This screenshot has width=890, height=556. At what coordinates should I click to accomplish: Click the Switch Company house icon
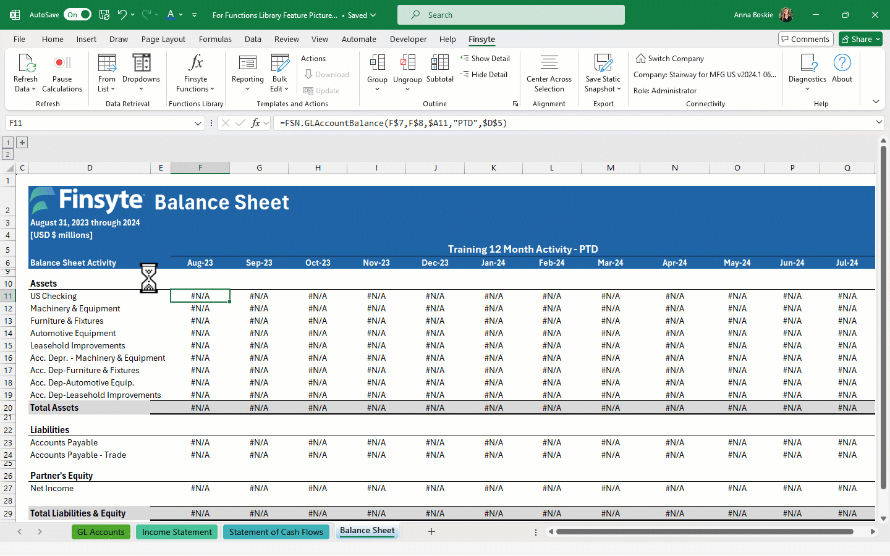(641, 58)
